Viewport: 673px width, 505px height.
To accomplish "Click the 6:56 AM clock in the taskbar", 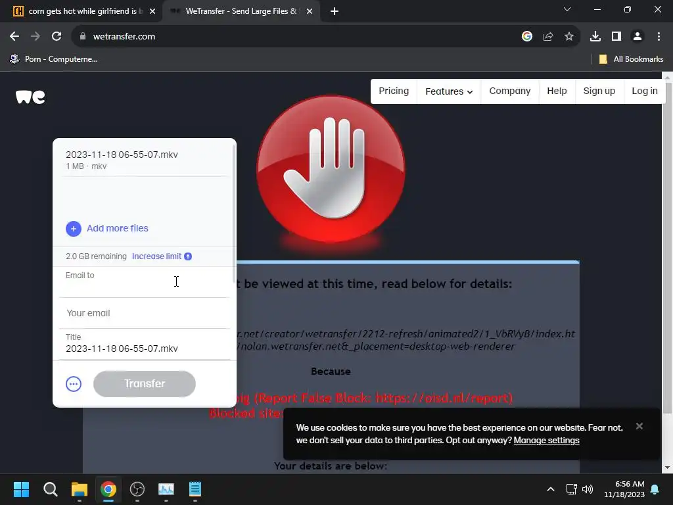I will [x=624, y=489].
